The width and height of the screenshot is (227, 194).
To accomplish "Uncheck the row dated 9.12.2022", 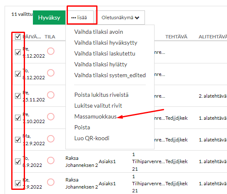I will [18, 52].
